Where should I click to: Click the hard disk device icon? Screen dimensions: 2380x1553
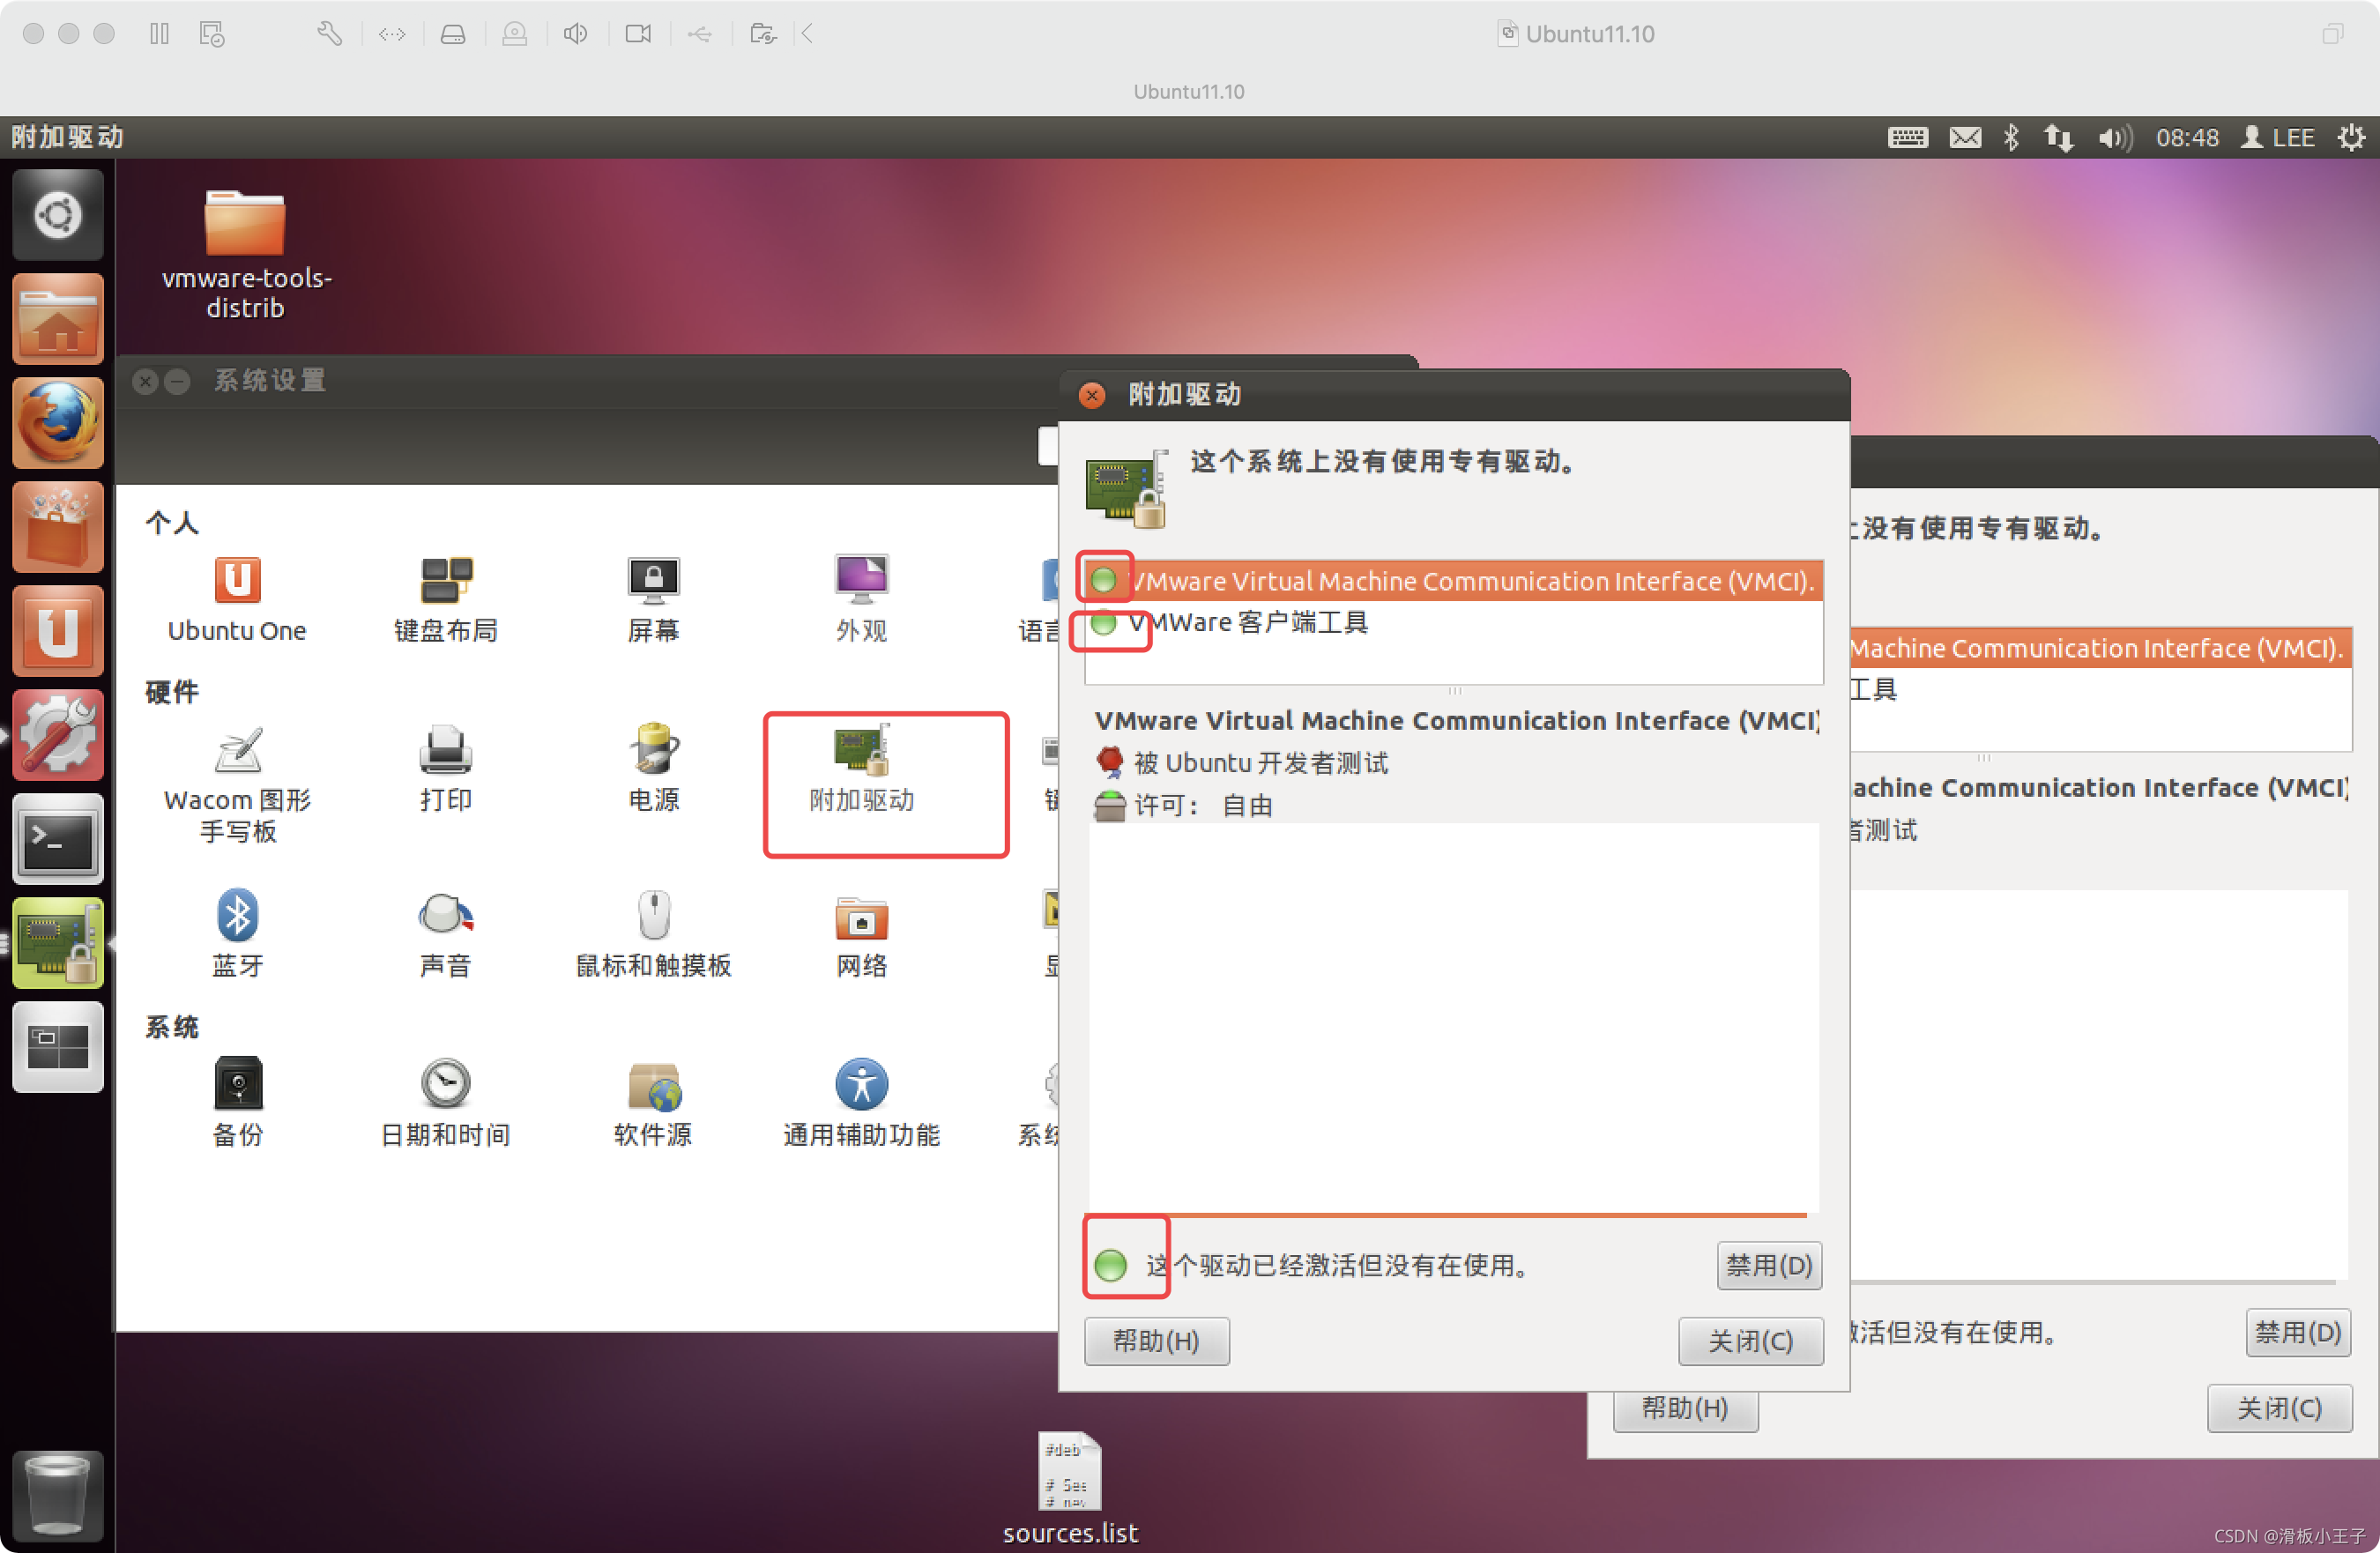(x=453, y=34)
